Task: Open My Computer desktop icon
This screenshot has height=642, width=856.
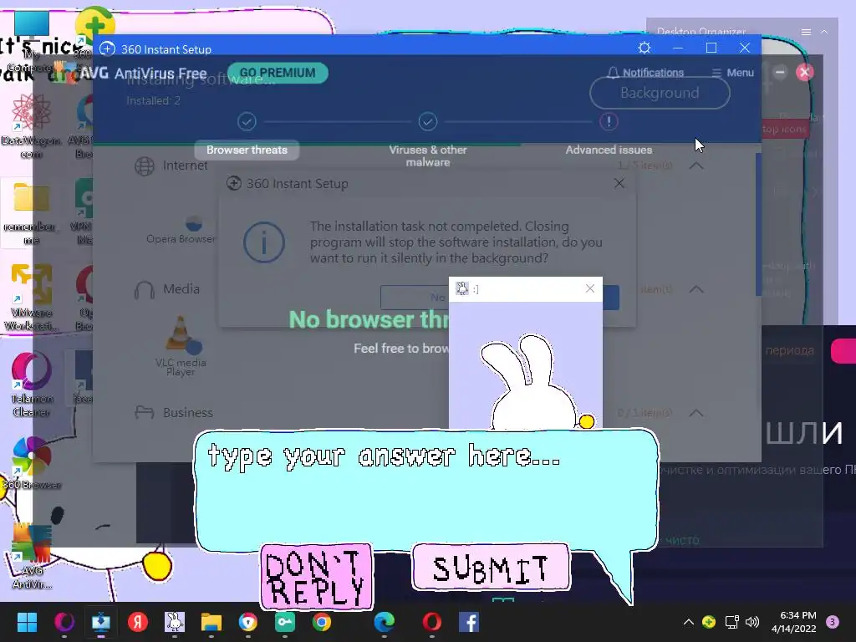Action: click(x=31, y=41)
